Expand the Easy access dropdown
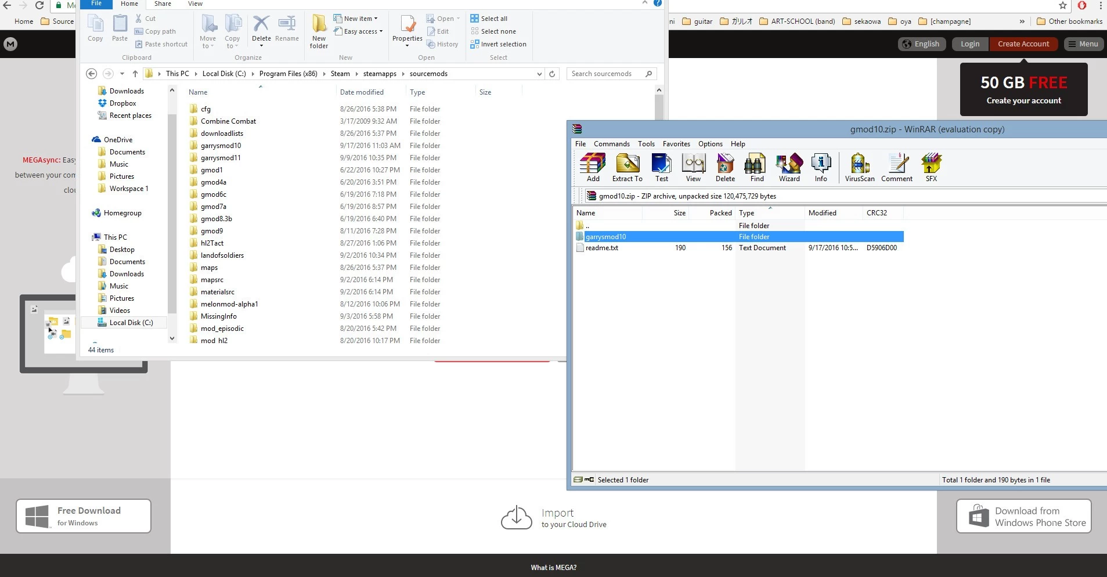Viewport: 1107px width, 577px height. click(358, 31)
